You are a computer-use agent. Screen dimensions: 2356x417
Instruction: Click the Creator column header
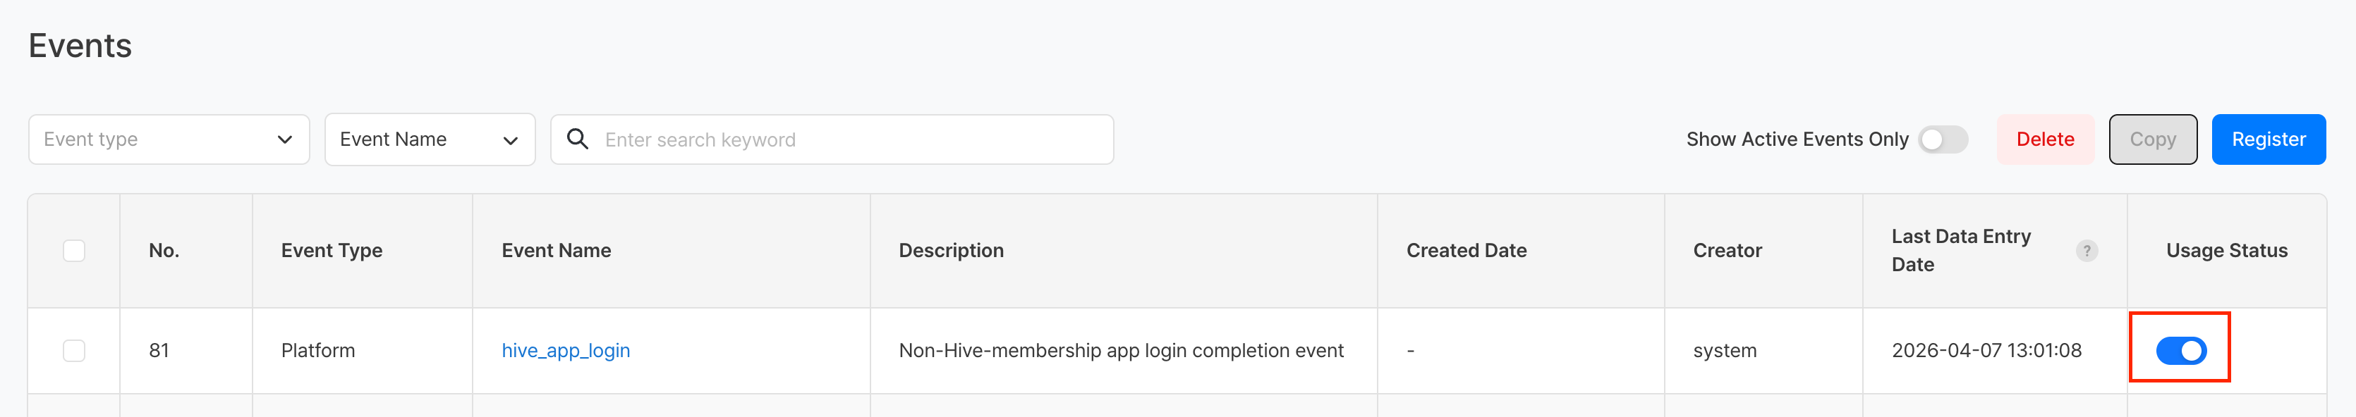tap(1727, 251)
